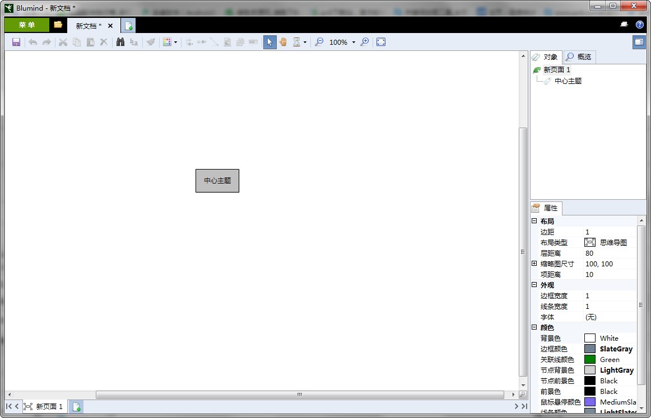Click the zoom out magnifier
Screen dimensions: 651x418
[319, 42]
